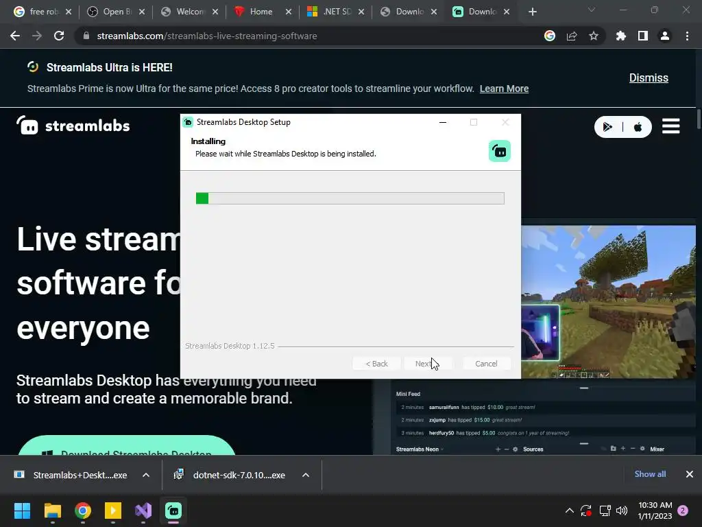Show hidden system tray icons
This screenshot has height=527, width=702.
[x=570, y=511]
